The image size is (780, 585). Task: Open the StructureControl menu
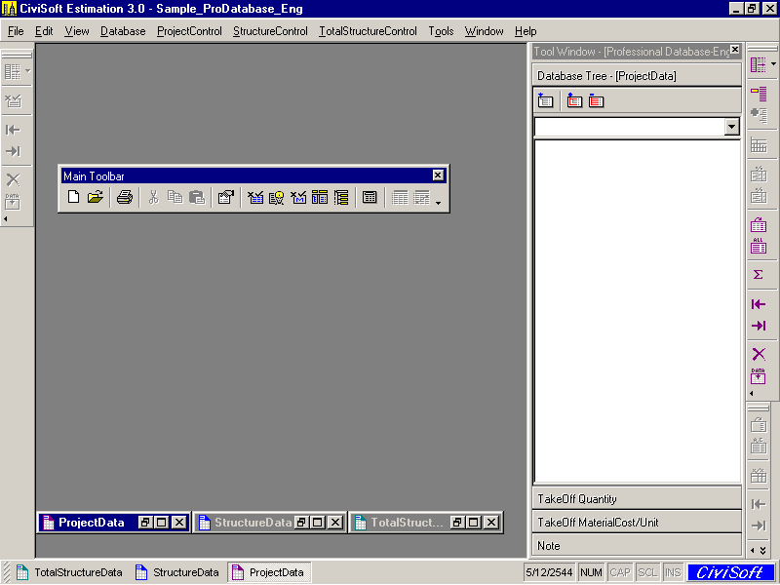click(x=271, y=31)
